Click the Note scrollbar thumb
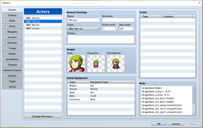The width and height of the screenshot is (203, 128). pos(194,96)
